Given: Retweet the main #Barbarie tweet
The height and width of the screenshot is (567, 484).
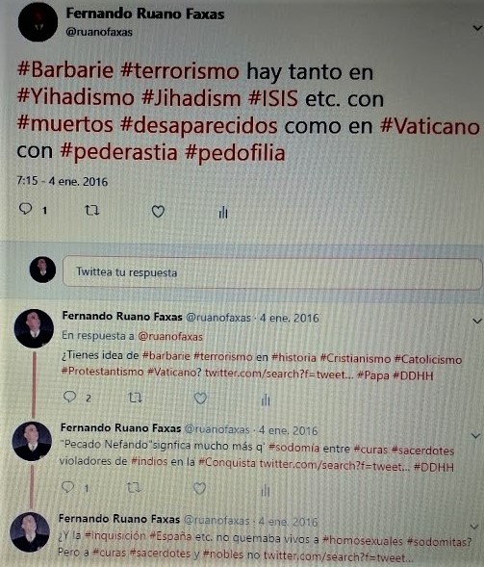Looking at the screenshot, I should pos(91,210).
